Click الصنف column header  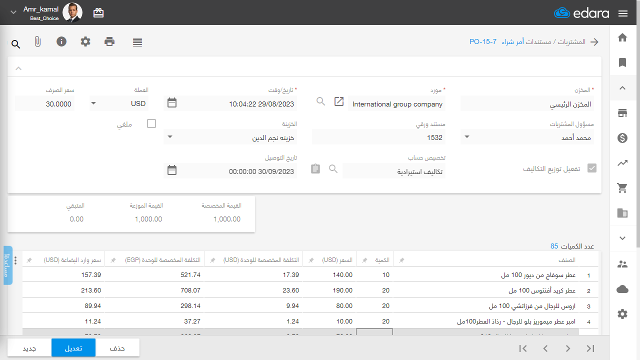(x=566, y=260)
